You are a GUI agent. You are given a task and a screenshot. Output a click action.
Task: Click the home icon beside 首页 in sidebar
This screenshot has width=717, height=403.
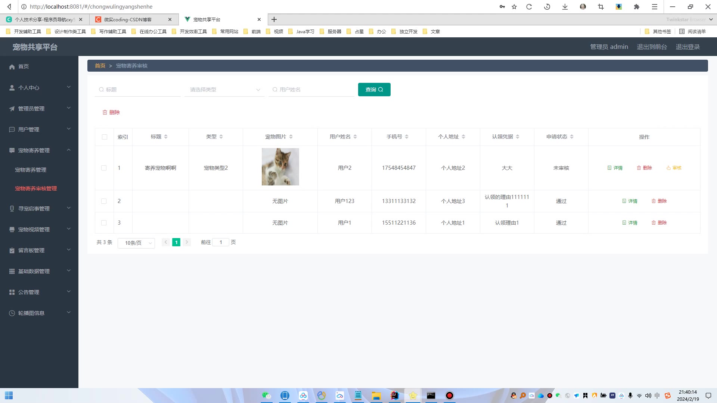tap(12, 67)
